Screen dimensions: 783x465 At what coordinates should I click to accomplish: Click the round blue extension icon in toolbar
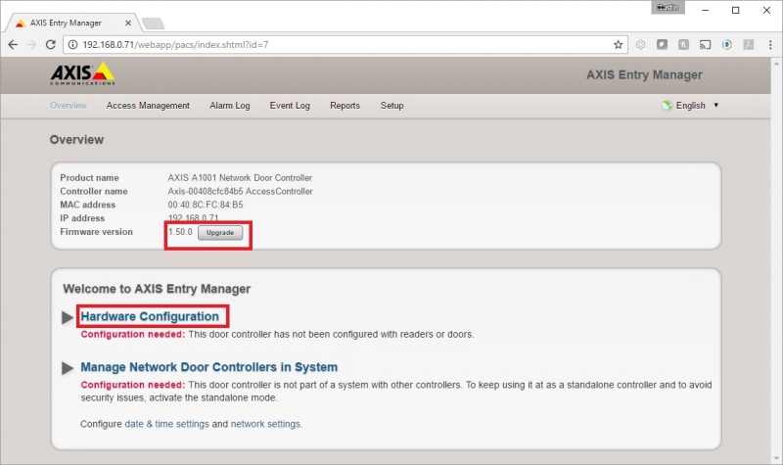coord(727,44)
